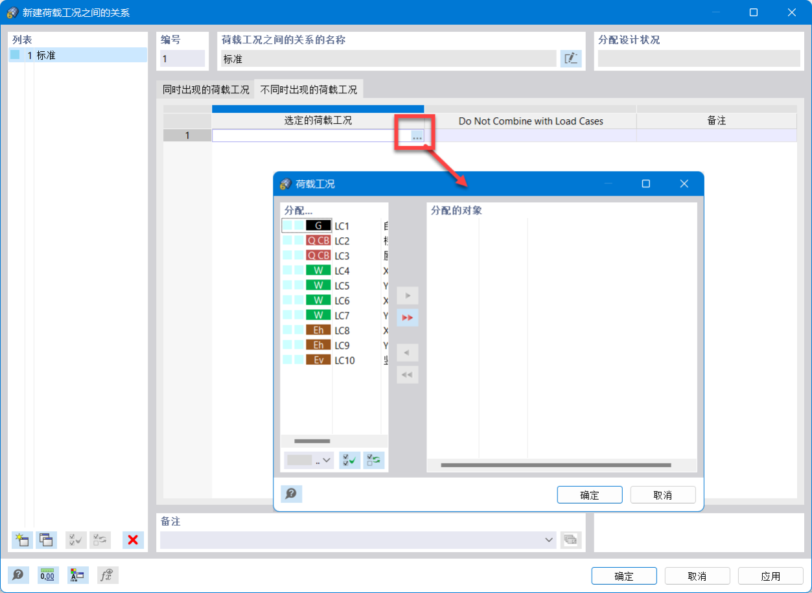Screen dimensions: 812x593
Task: Select the LC6 row
Action: point(334,300)
